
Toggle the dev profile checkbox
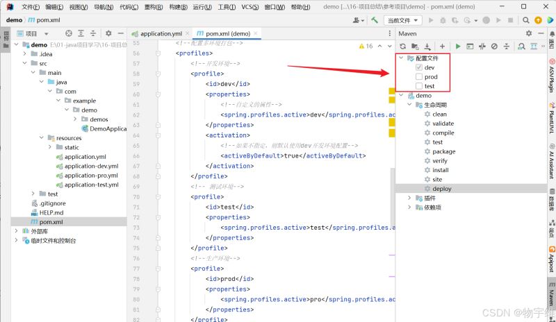(418, 68)
